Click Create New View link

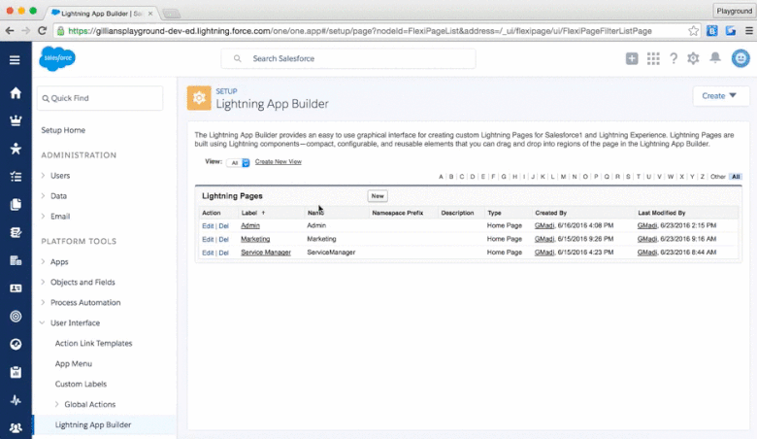[x=279, y=162]
